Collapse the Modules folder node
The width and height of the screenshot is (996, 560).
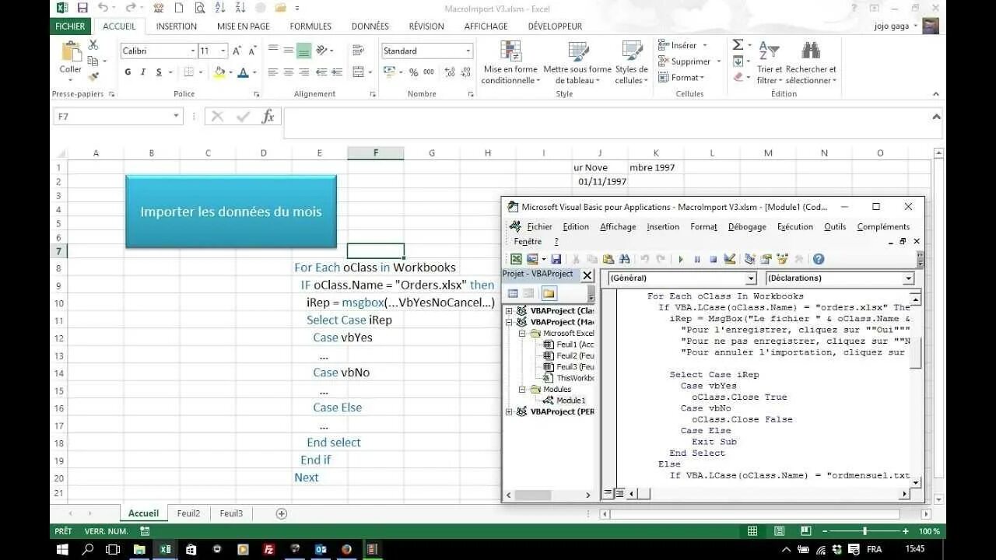pyautogui.click(x=523, y=389)
